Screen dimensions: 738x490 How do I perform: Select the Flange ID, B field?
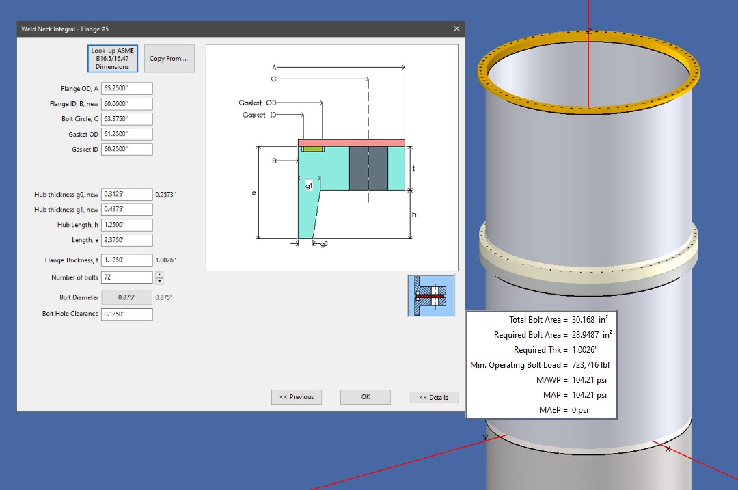point(126,103)
